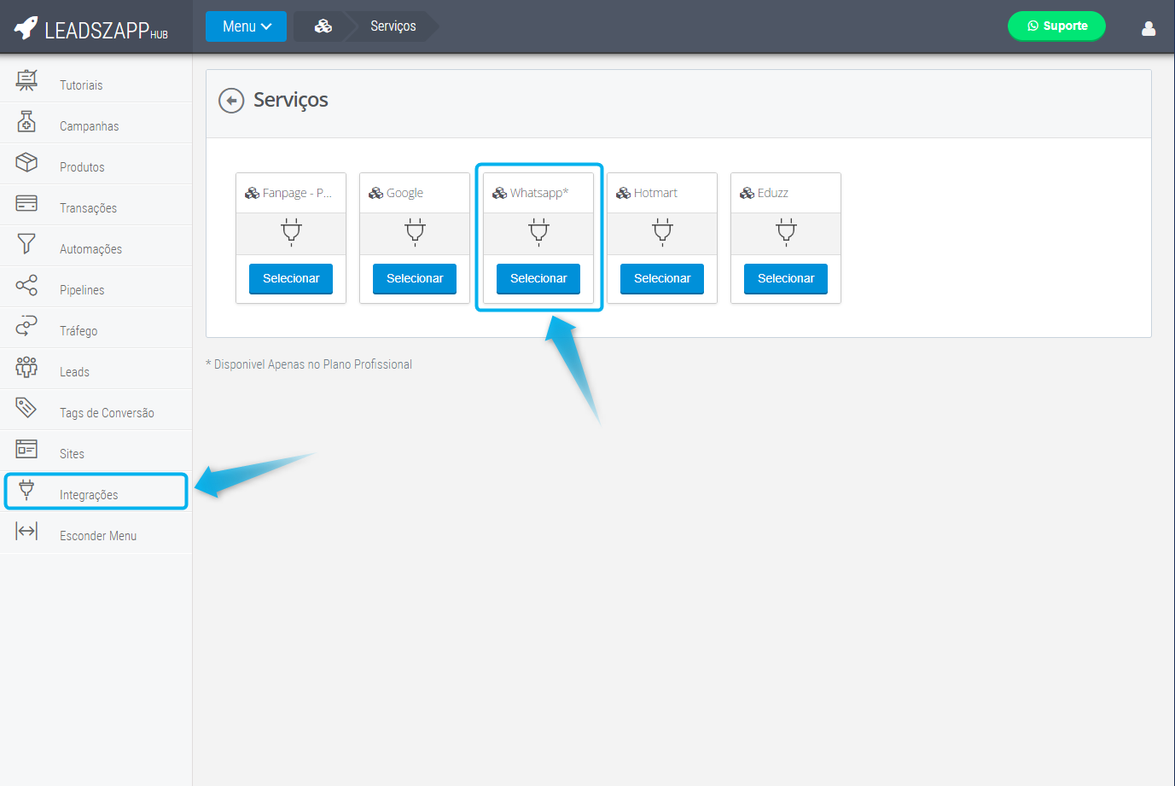Open the Tráfego menu item
Image resolution: width=1175 pixels, height=786 pixels.
(x=79, y=331)
